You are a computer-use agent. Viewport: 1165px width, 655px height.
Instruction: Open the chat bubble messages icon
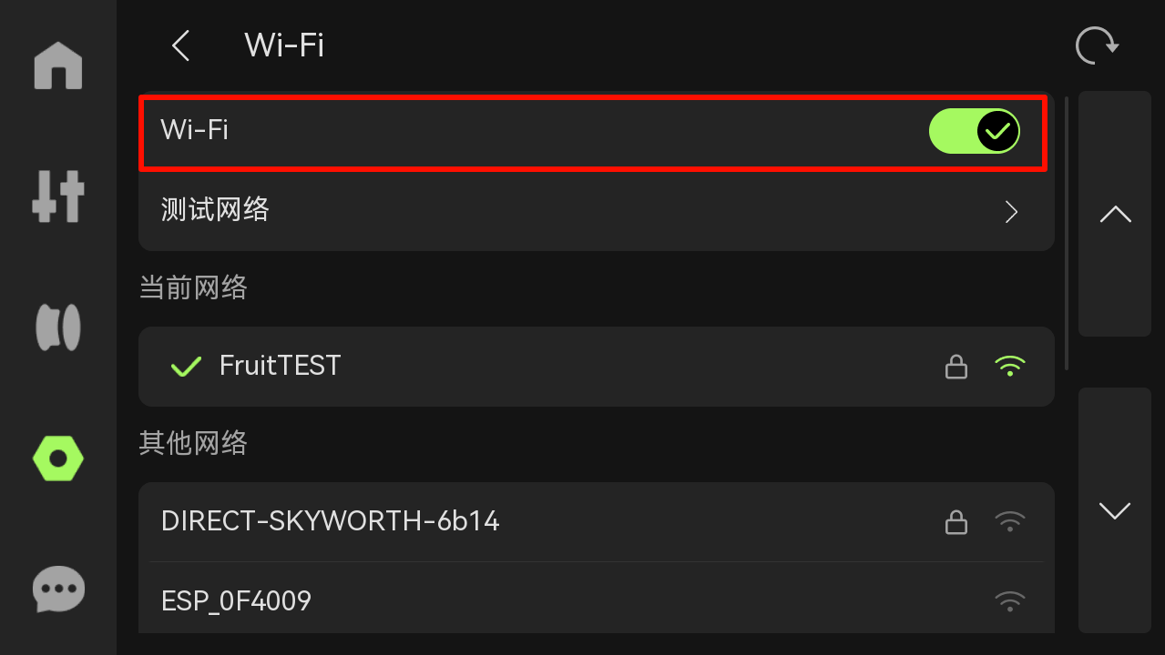[58, 589]
